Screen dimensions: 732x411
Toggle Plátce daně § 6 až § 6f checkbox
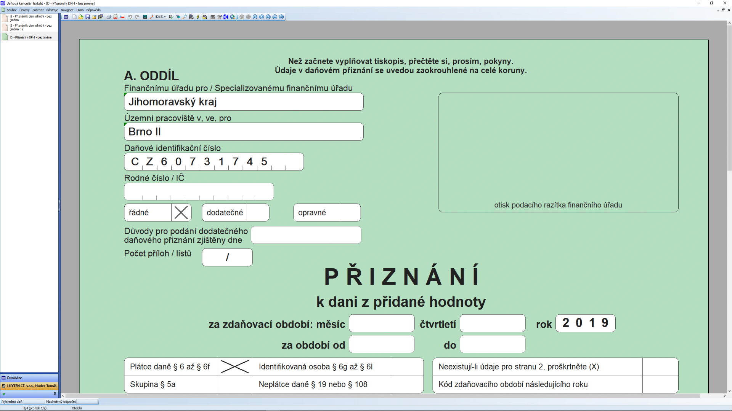(x=235, y=366)
